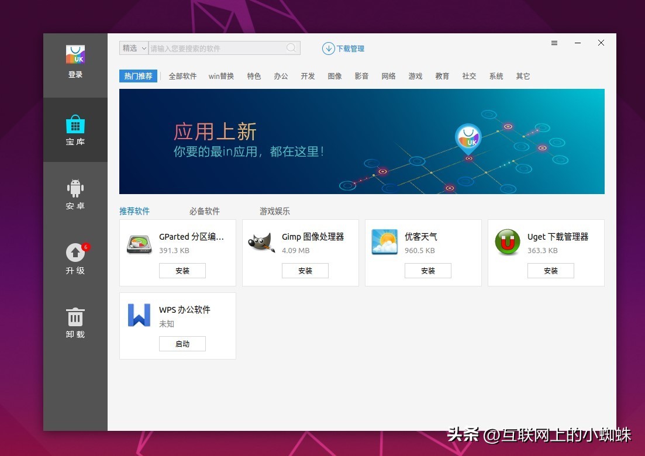Install GParted 分区编辑器
This screenshot has width=645, height=456.
coord(182,270)
